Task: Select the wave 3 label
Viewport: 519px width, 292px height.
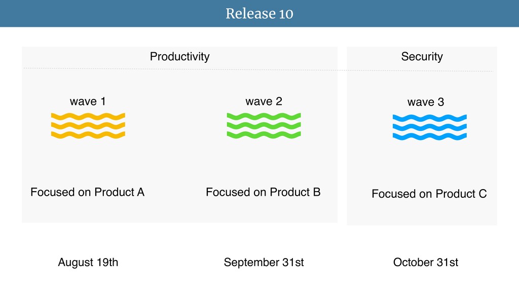Action: tap(426, 102)
